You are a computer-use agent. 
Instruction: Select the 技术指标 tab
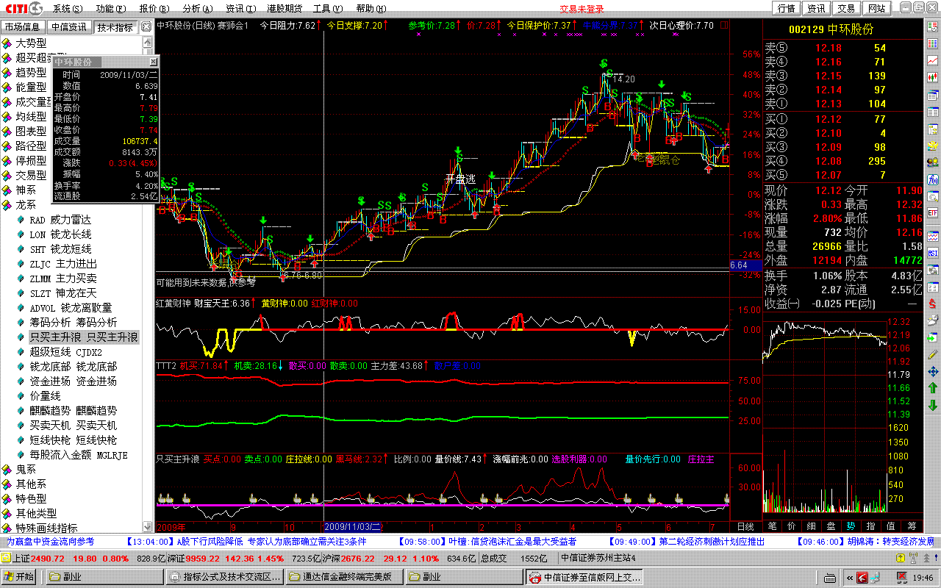coord(115,27)
